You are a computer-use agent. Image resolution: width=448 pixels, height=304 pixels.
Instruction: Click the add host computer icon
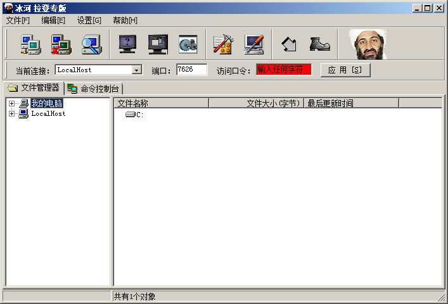pyautogui.click(x=30, y=44)
